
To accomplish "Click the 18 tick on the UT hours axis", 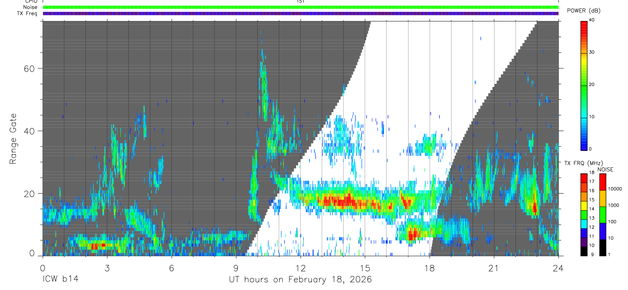I will 430,268.
